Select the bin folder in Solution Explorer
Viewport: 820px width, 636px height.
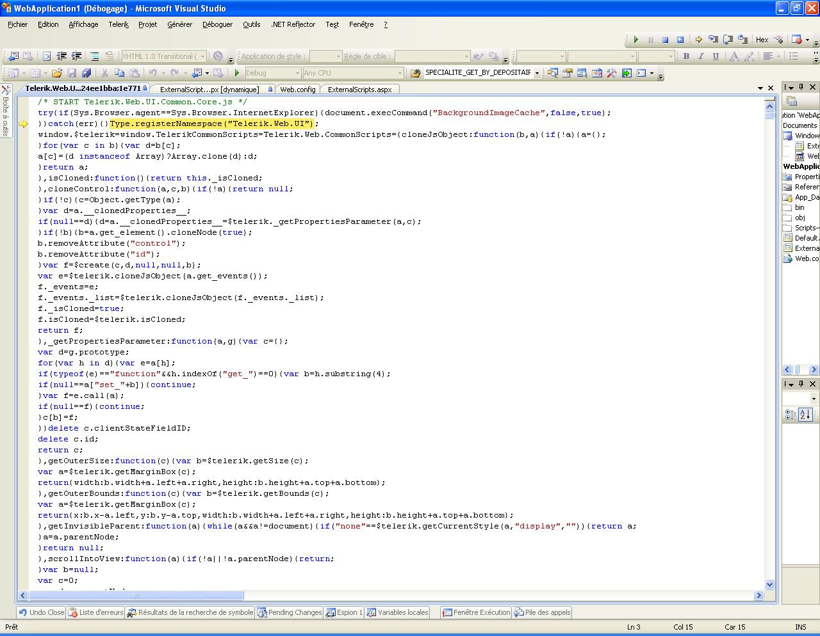tap(799, 207)
